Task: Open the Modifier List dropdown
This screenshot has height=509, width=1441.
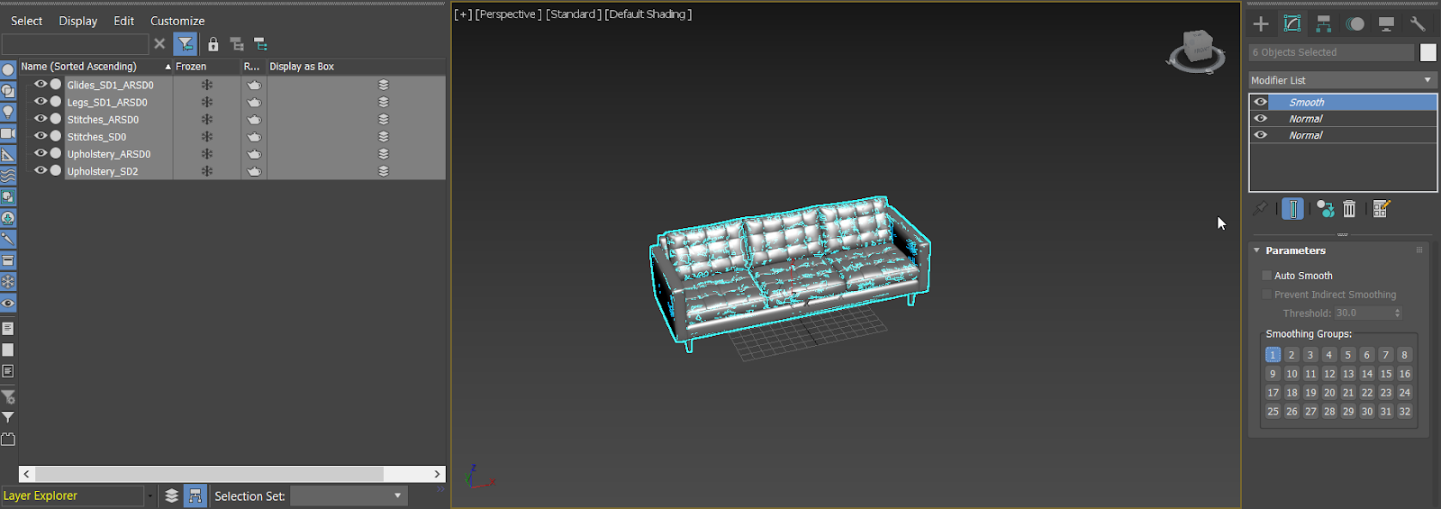Action: [x=1341, y=80]
